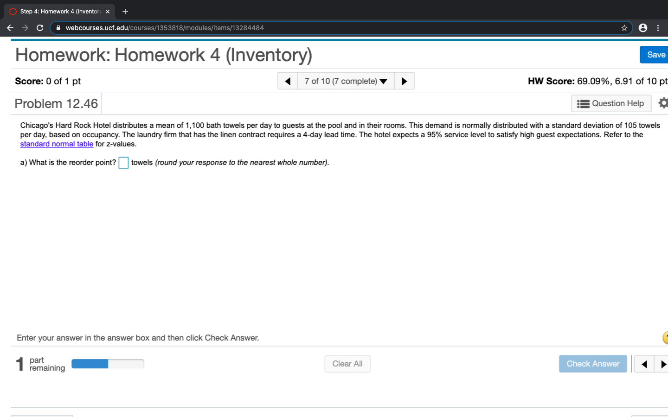Image resolution: width=668 pixels, height=417 pixels.
Task: Reload the current page in Chrome
Action: pos(40,28)
